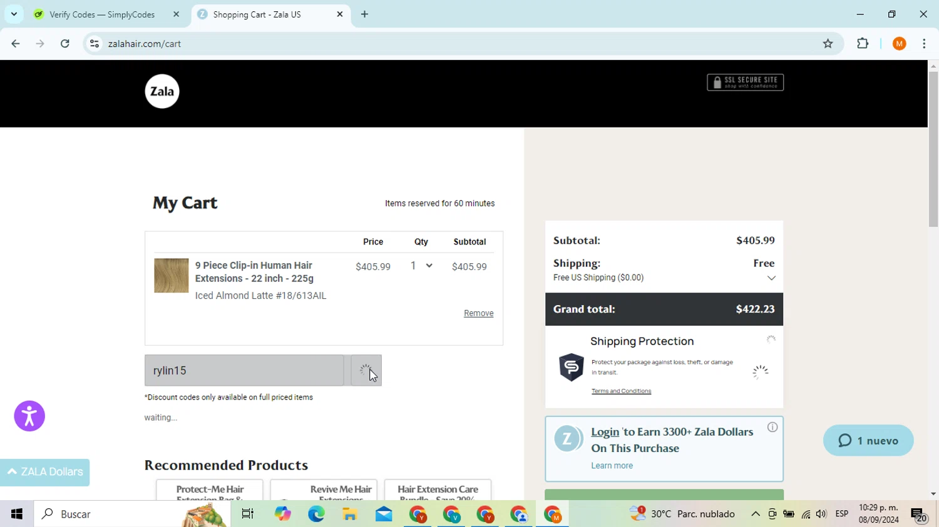This screenshot has width=939, height=527.
Task: Open Microsoft Edge from the taskbar
Action: tap(316, 514)
